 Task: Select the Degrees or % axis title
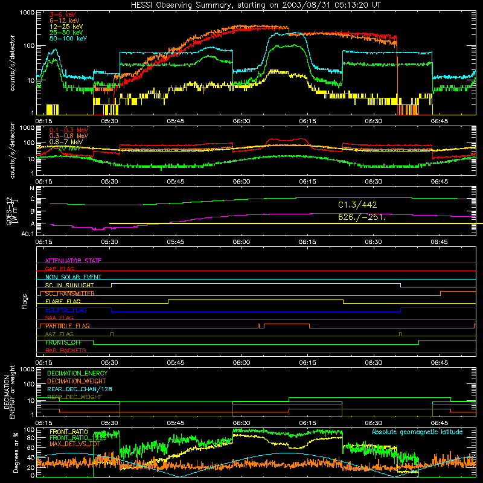16,452
